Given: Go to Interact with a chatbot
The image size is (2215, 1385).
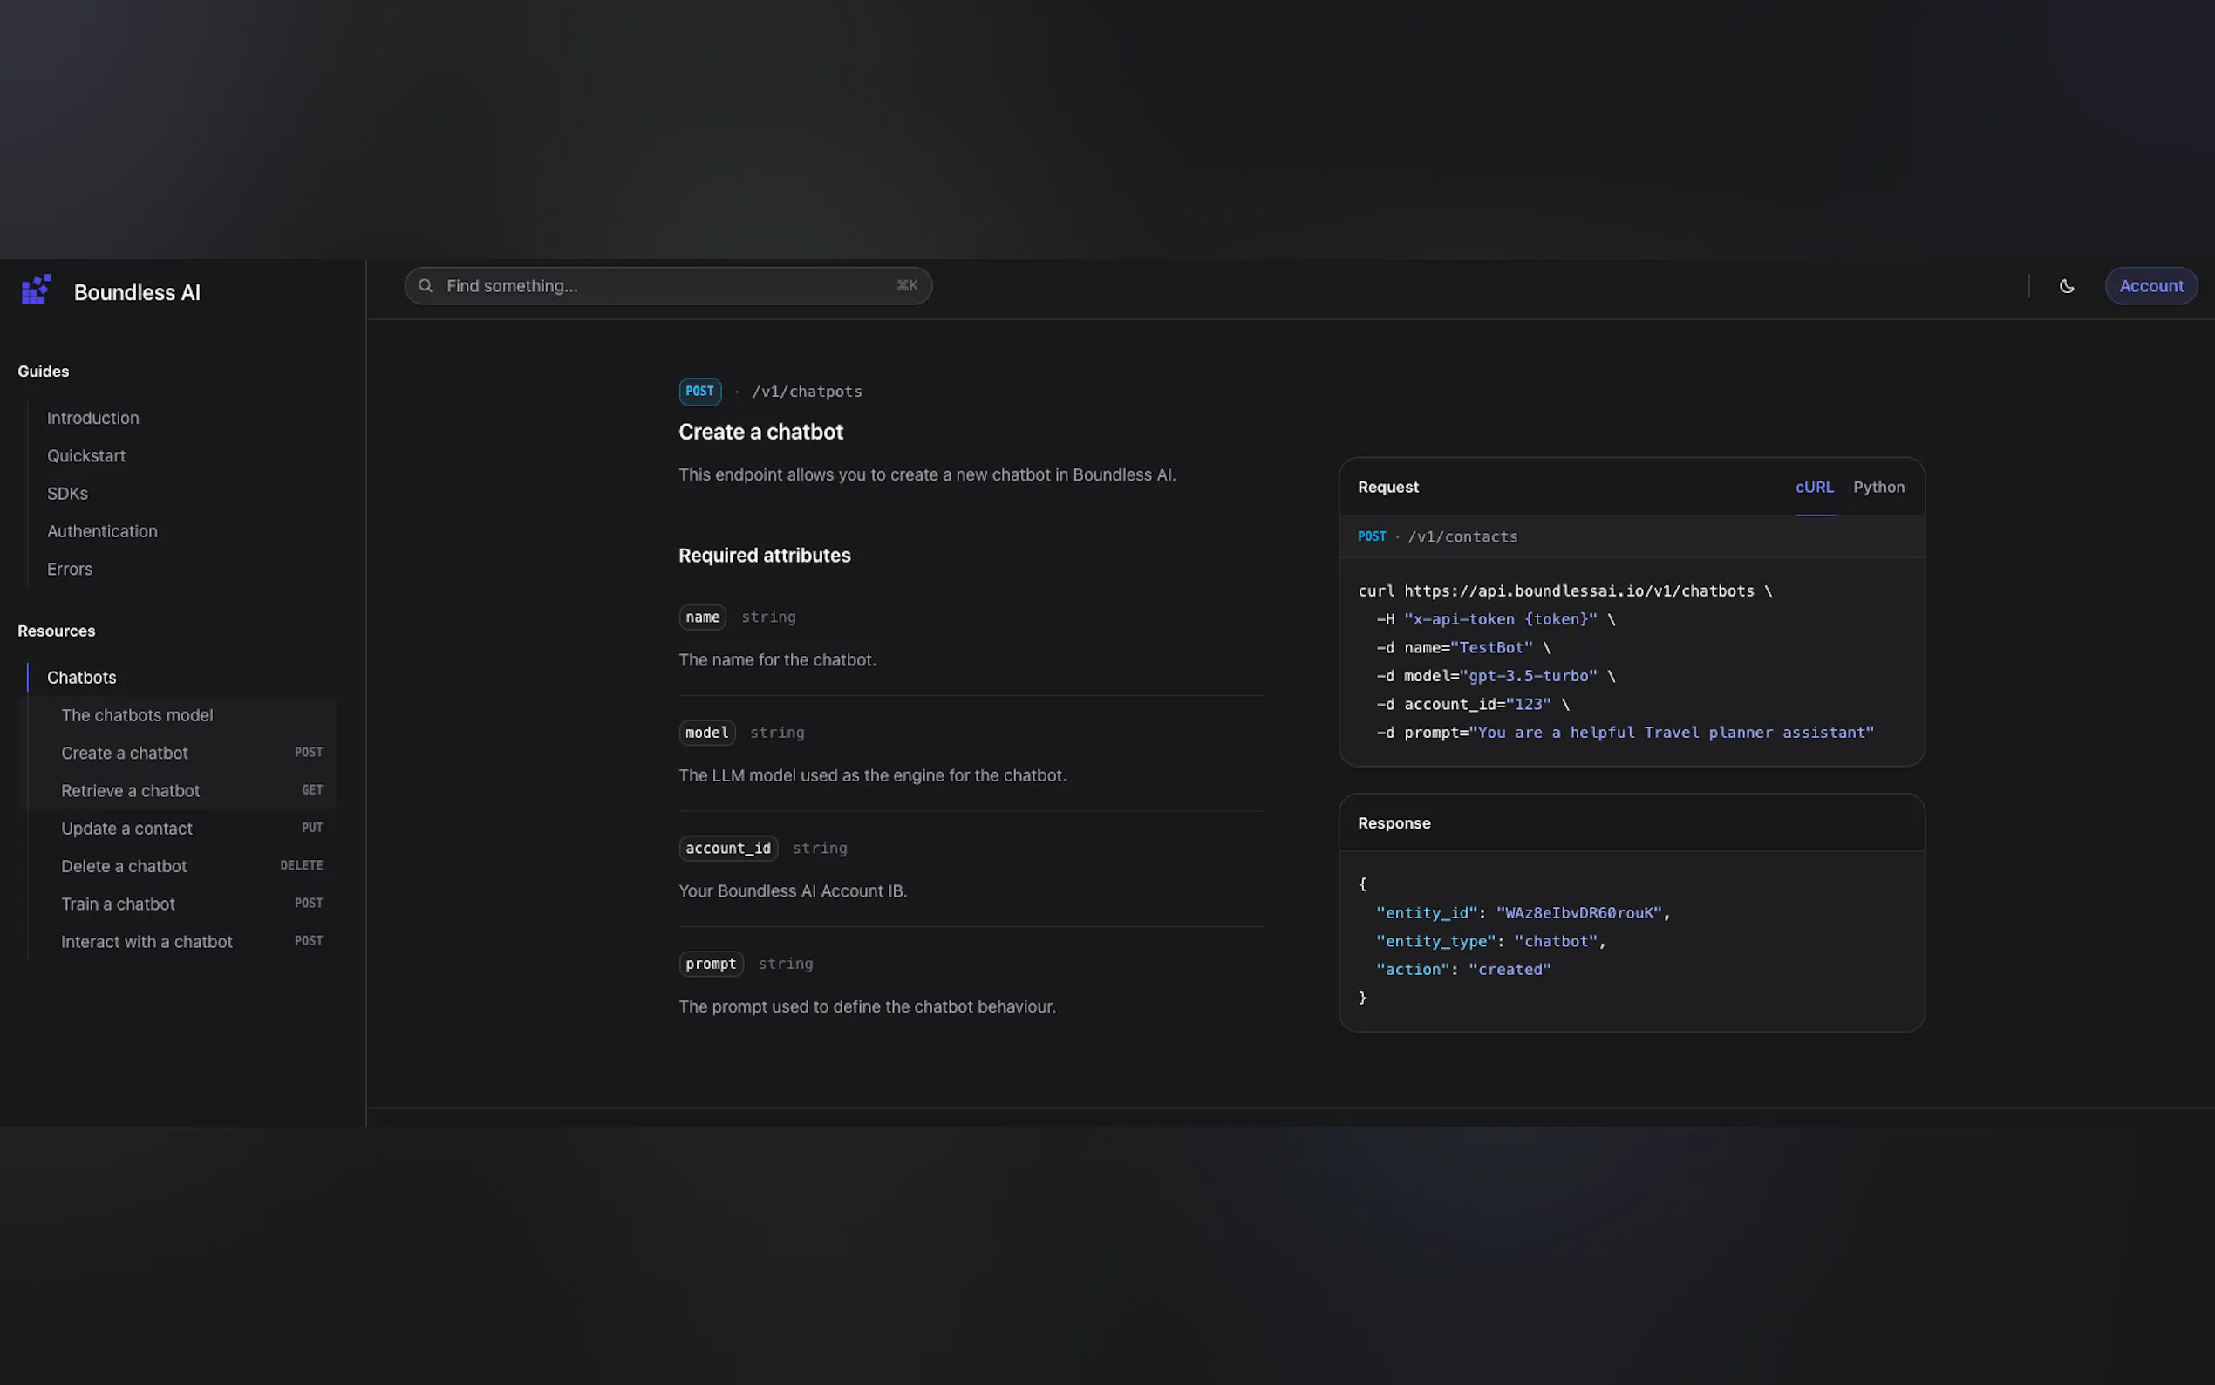Looking at the screenshot, I should (x=147, y=942).
